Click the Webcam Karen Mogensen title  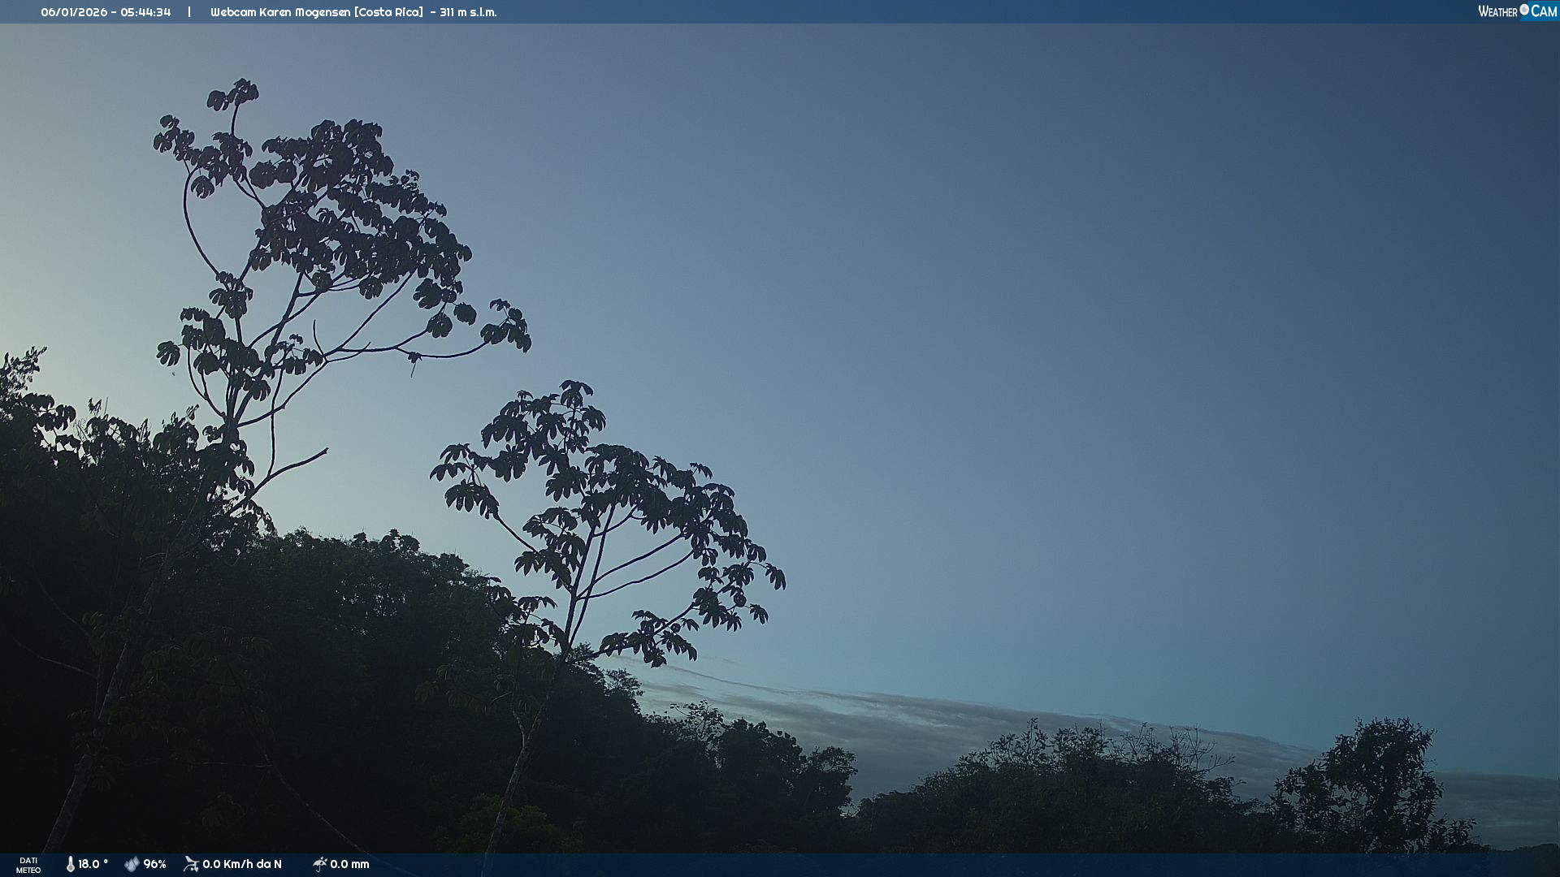280,12
